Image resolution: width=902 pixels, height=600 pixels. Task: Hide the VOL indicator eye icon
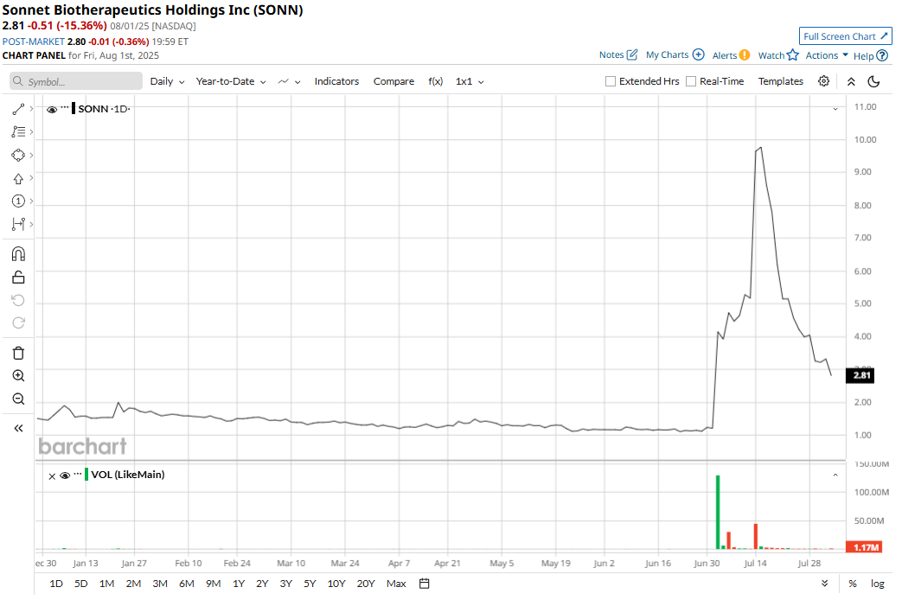[x=65, y=476]
